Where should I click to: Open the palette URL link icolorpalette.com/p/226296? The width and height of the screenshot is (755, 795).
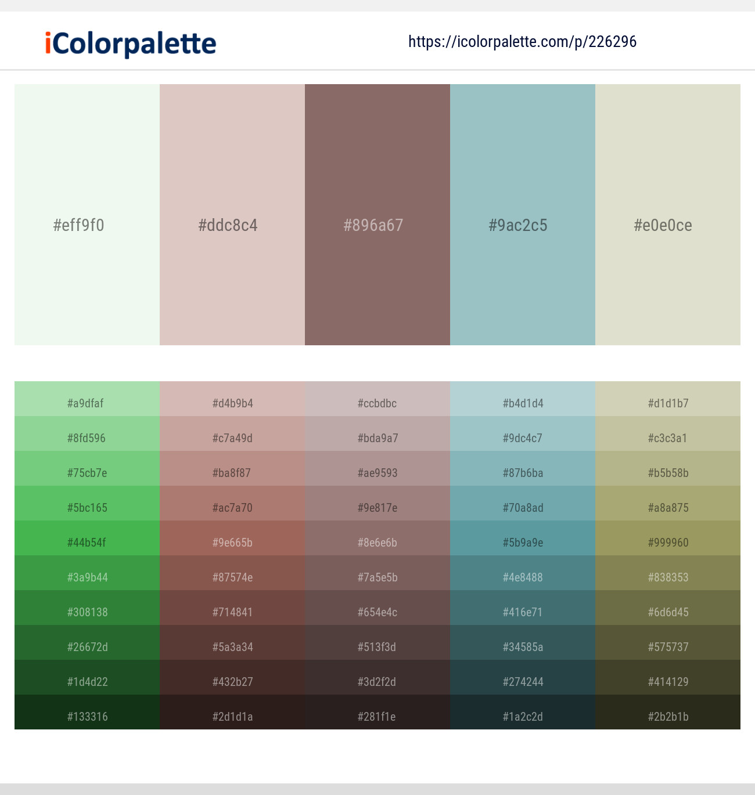pyautogui.click(x=522, y=41)
